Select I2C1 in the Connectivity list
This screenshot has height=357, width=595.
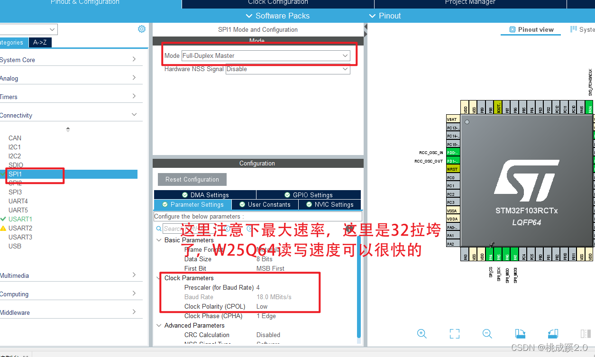pyautogui.click(x=15, y=147)
